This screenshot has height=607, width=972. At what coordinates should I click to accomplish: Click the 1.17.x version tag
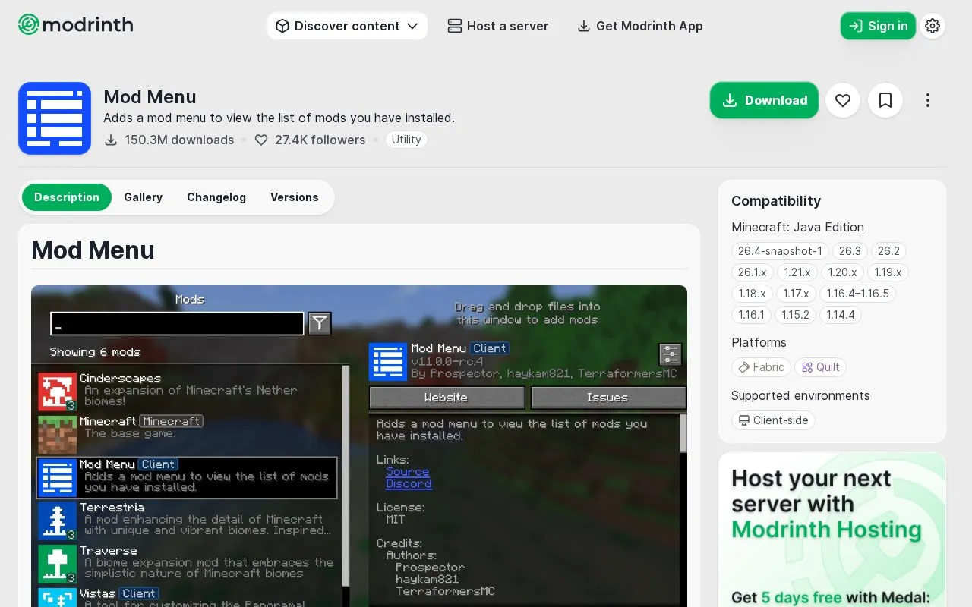pos(796,294)
